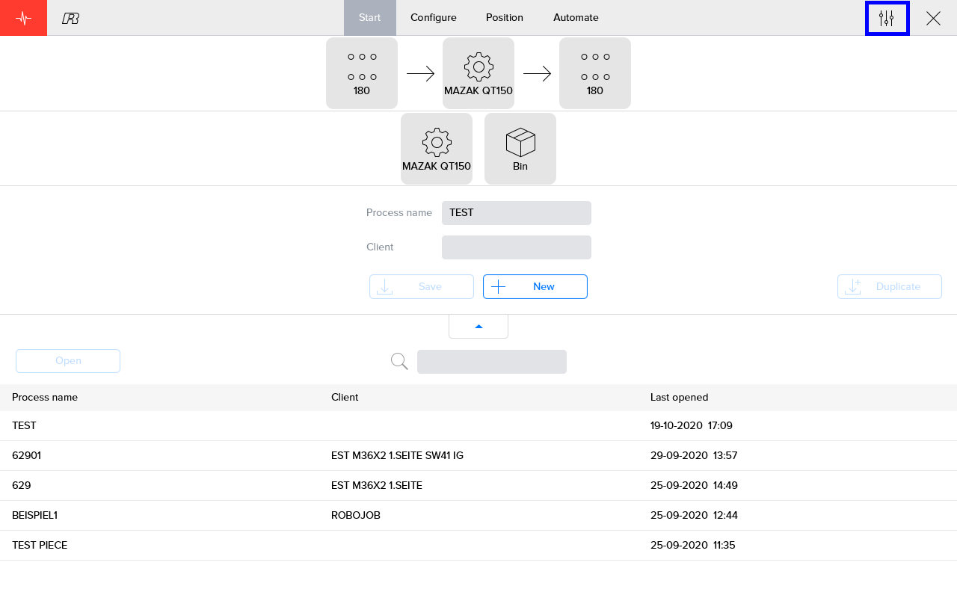957x598 pixels.
Task: Focus the process search field
Action: [x=492, y=362]
